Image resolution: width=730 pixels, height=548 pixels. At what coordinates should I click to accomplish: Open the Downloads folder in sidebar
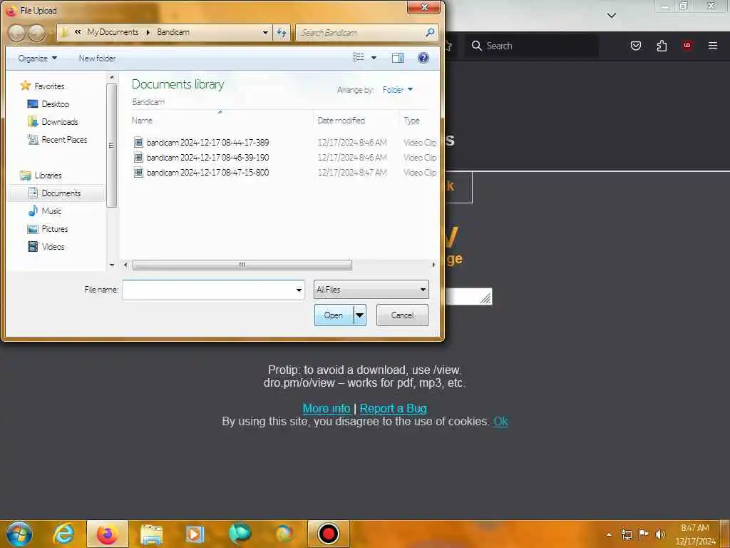click(x=53, y=121)
